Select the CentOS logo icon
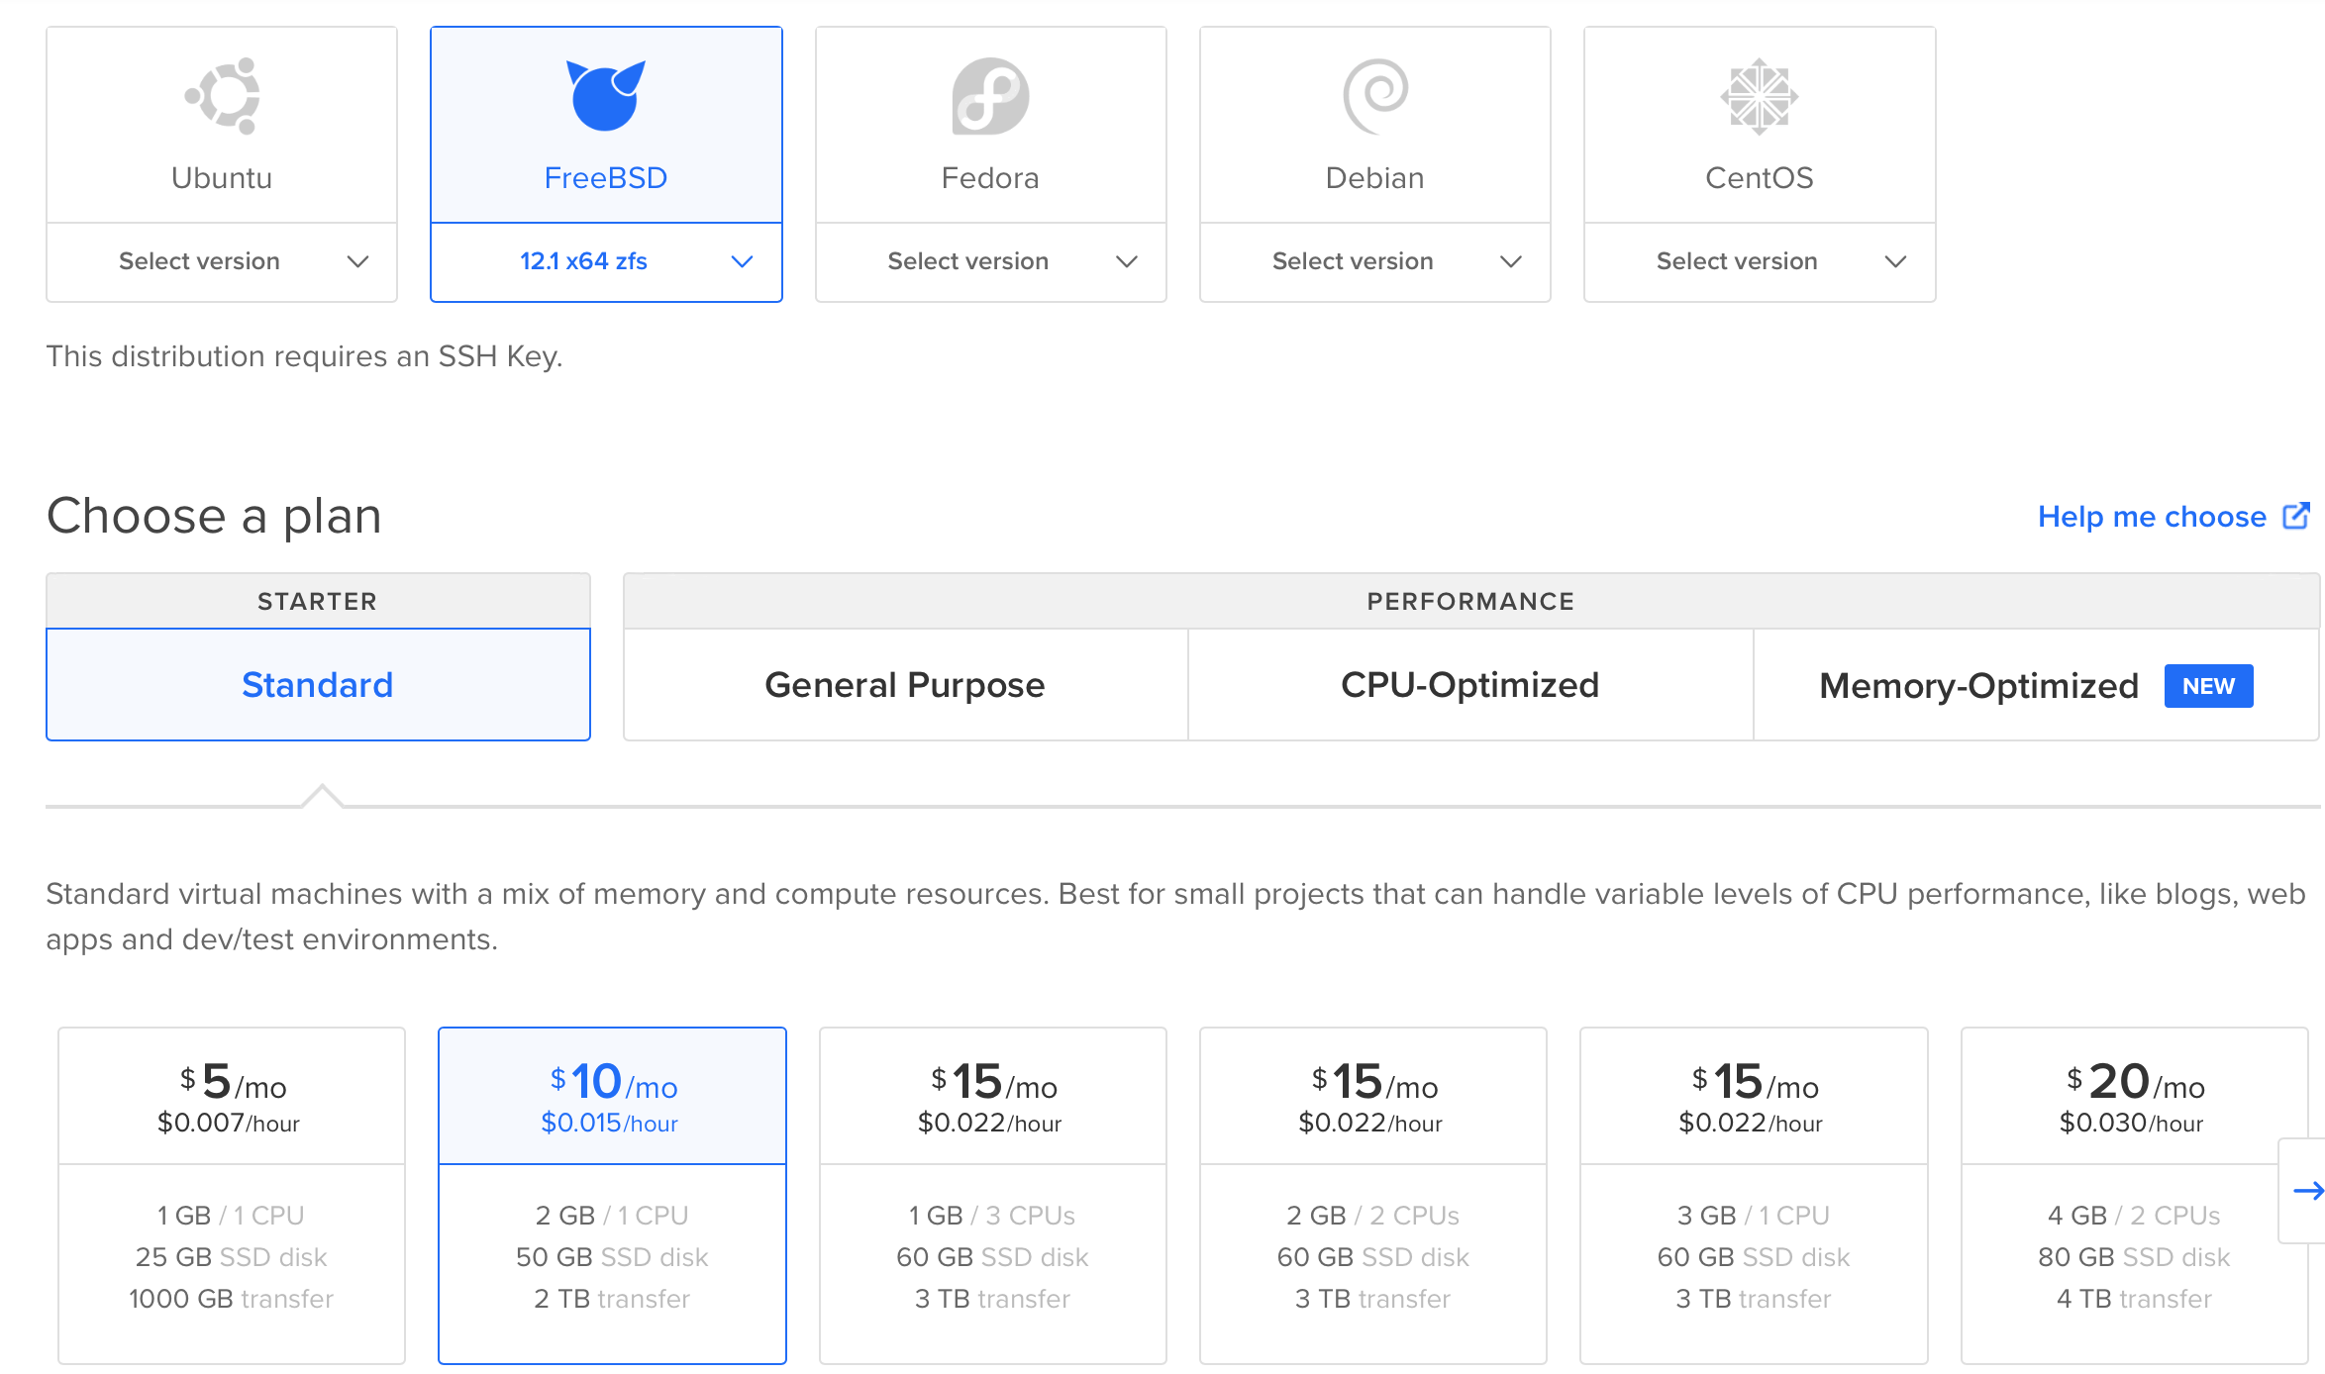 click(1759, 96)
